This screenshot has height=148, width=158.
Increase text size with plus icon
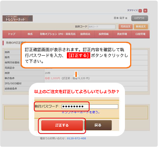pos(145,11)
